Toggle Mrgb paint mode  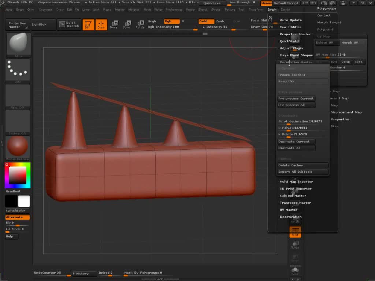[x=152, y=21]
